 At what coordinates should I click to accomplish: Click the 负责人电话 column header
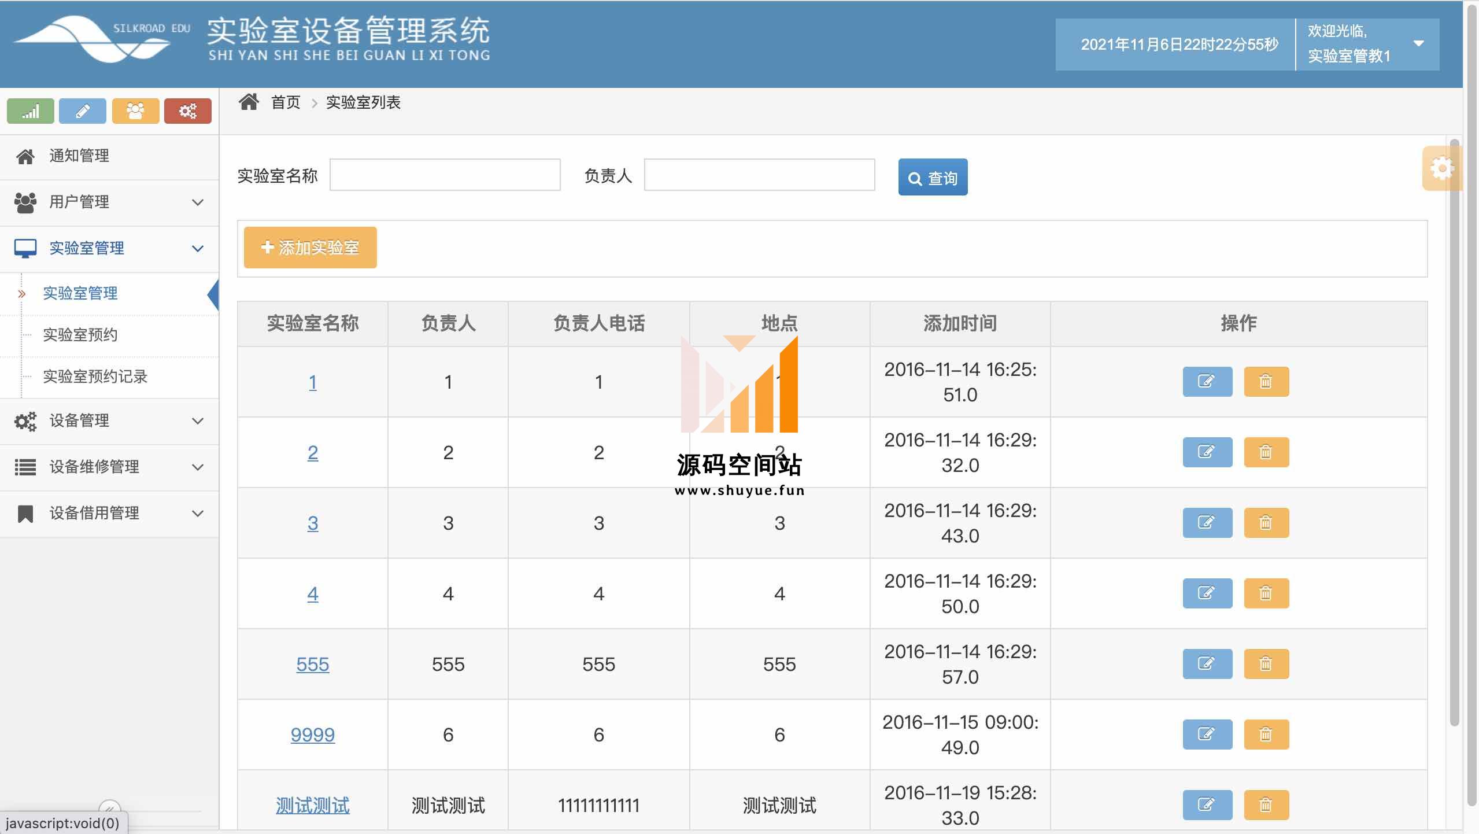tap(599, 323)
